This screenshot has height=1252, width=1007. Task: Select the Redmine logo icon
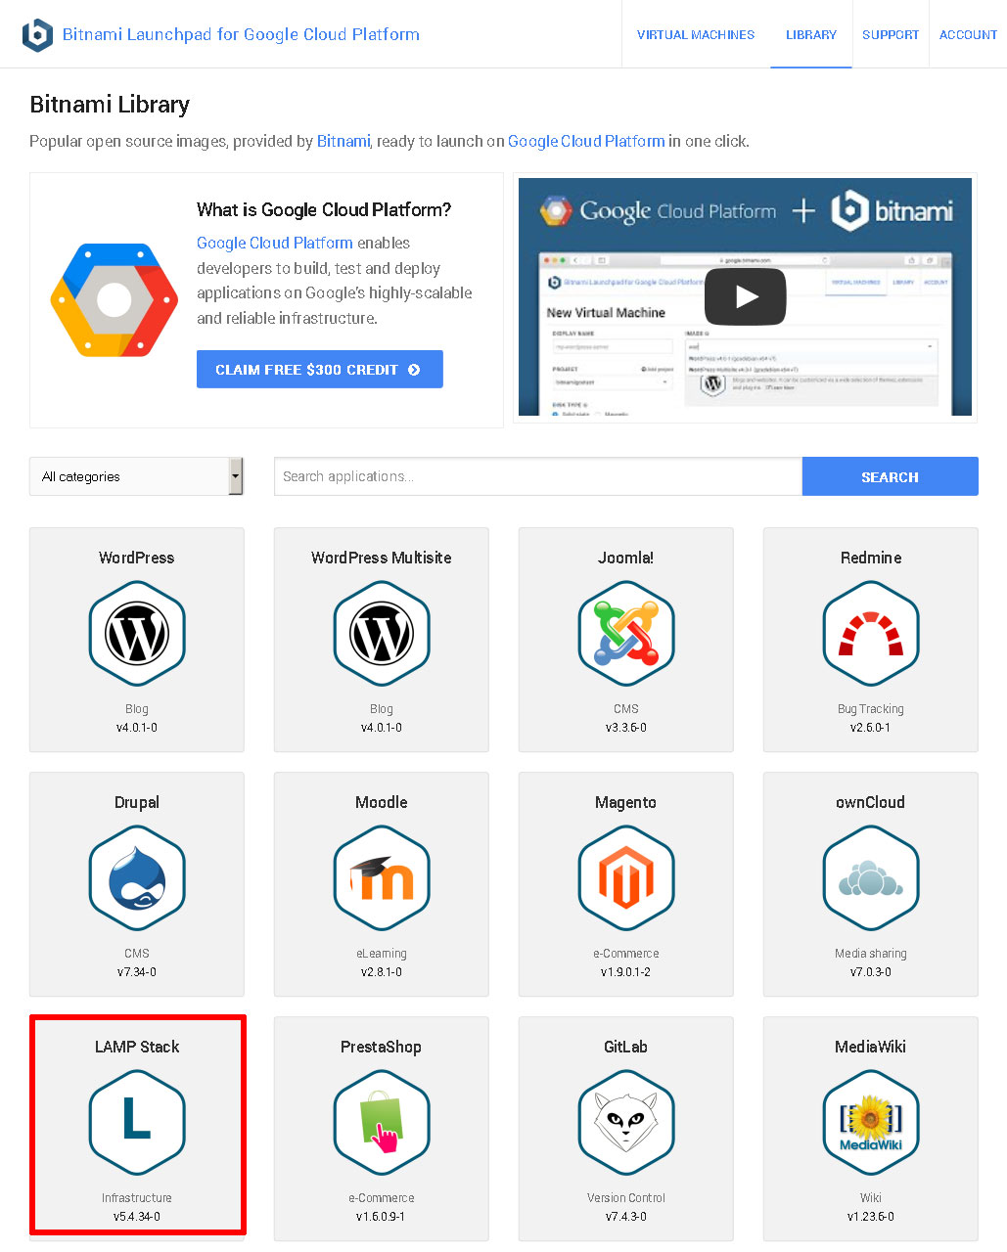tap(871, 634)
